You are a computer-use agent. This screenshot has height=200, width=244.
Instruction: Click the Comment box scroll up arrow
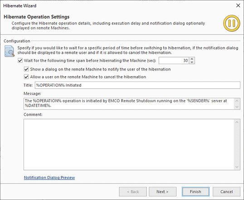tap(237, 122)
